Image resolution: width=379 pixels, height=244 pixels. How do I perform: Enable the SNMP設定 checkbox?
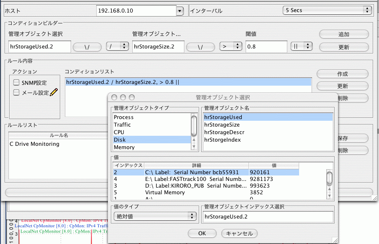(16, 83)
